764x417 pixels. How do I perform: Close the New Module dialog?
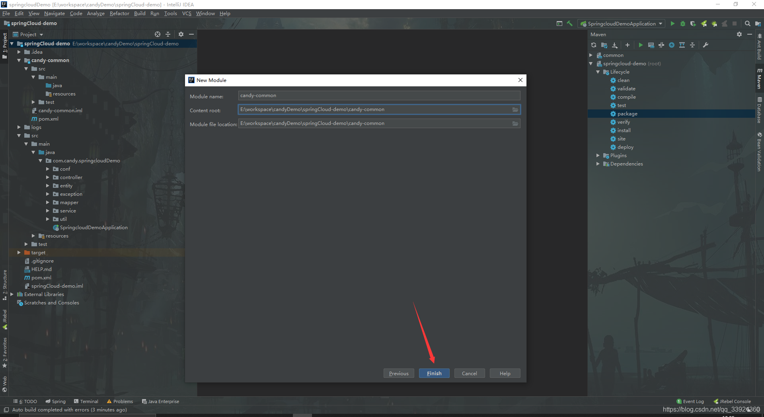pyautogui.click(x=520, y=80)
